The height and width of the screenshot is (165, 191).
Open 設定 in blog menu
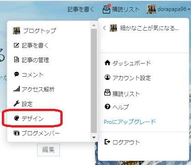pyautogui.click(x=27, y=104)
